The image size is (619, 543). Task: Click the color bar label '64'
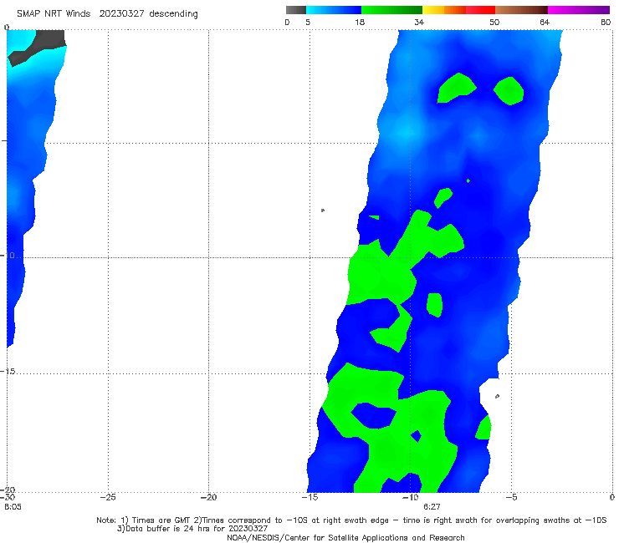545,23
